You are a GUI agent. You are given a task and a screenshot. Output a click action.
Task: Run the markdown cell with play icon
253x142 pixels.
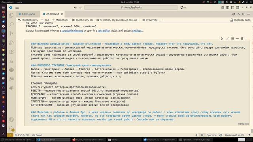click(x=222, y=39)
